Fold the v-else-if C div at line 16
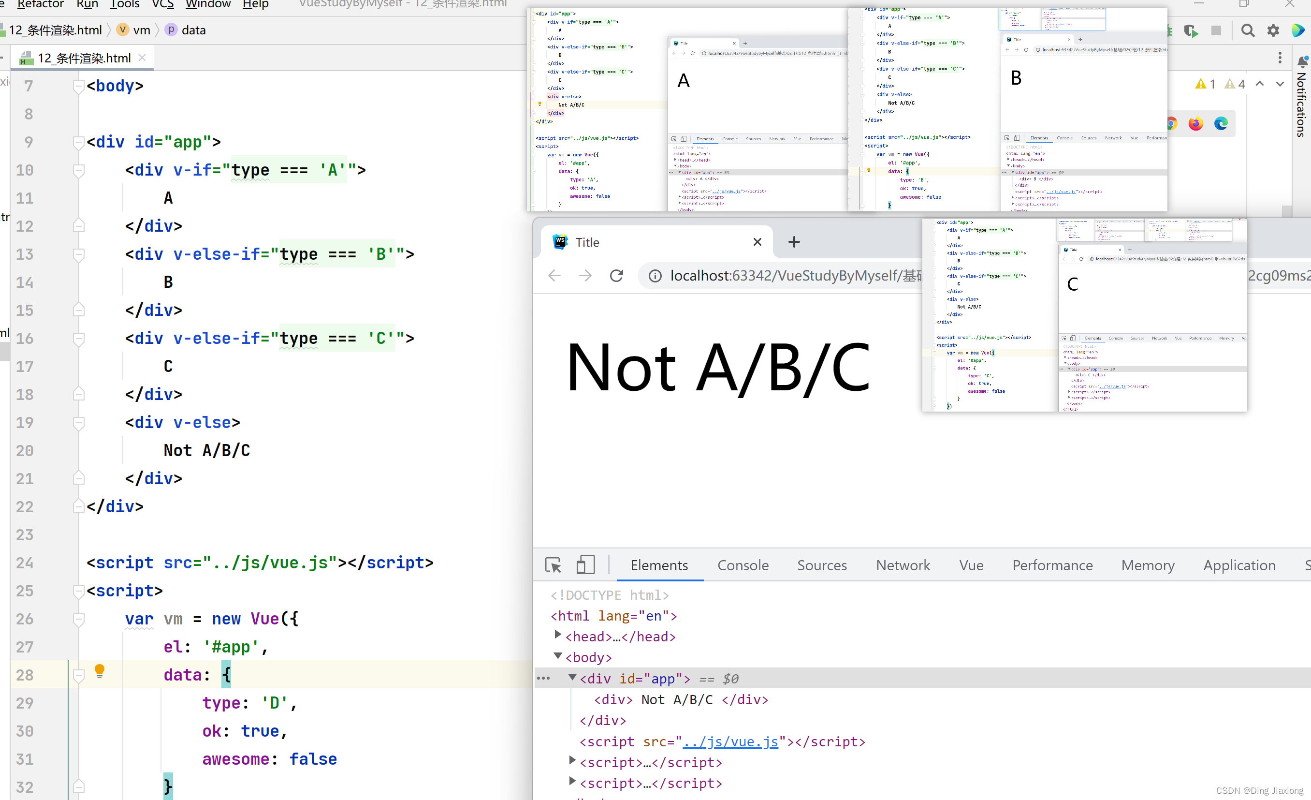Screen dimensions: 1311x800 coord(78,339)
